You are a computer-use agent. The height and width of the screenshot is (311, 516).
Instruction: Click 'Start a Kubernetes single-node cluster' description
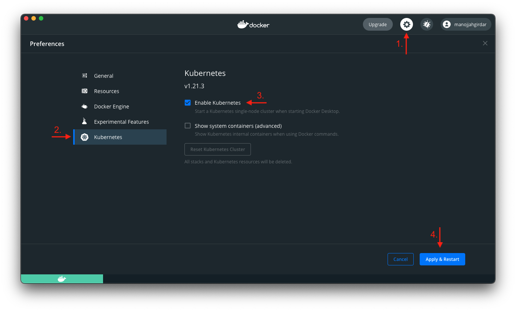267,111
